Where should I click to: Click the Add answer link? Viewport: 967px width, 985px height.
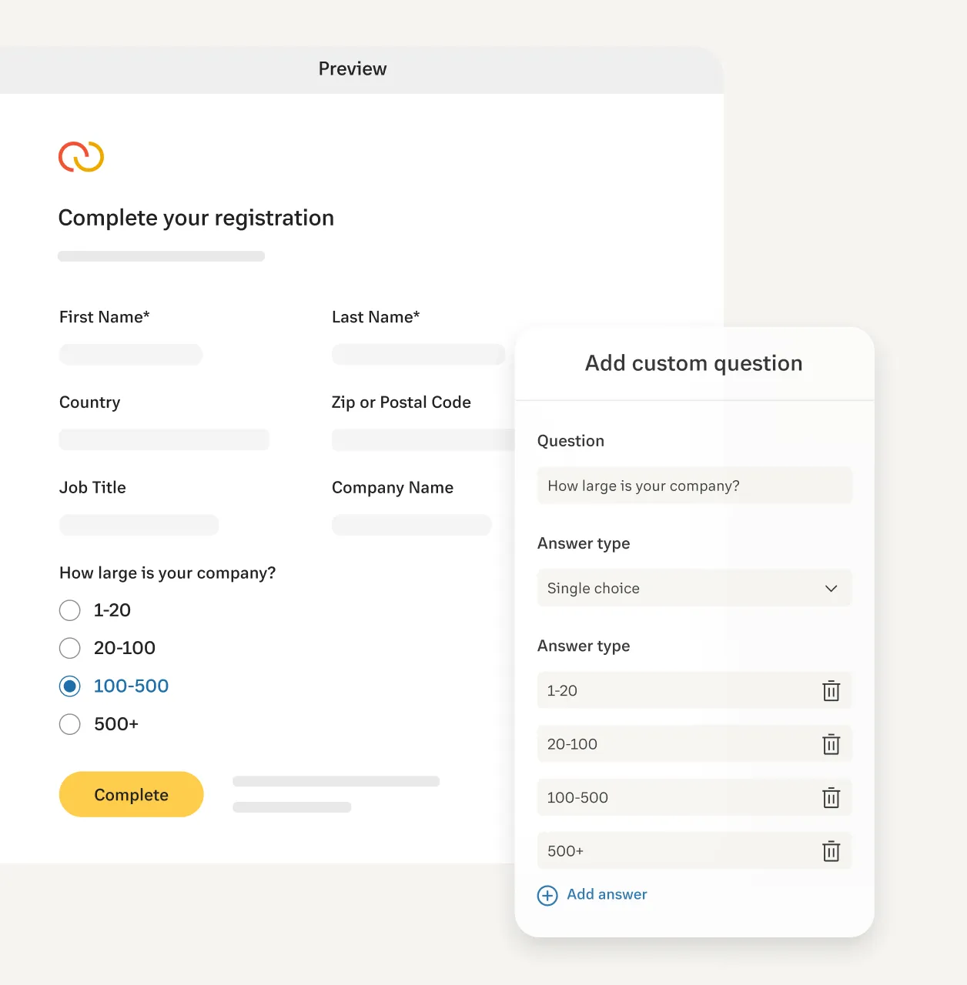(607, 894)
